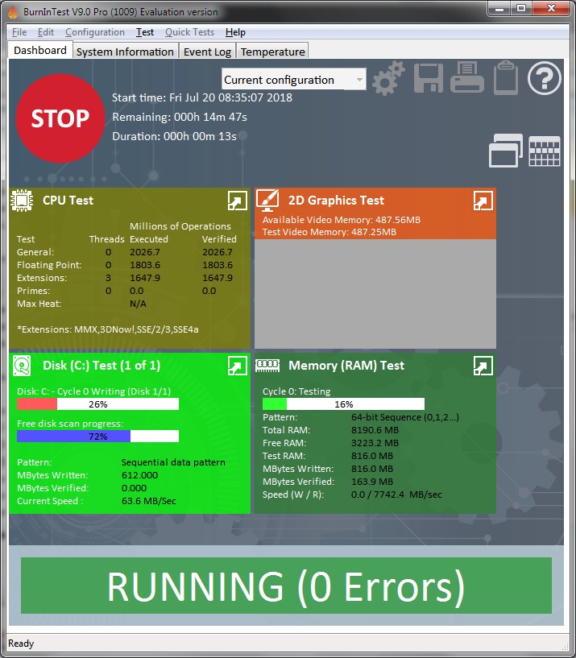Open the Quick Tests menu

pyautogui.click(x=190, y=32)
